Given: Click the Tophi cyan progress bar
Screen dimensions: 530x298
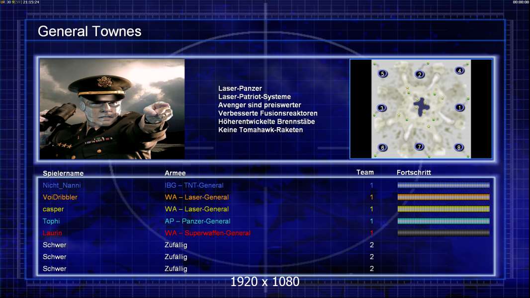Looking at the screenshot, I should 443,221.
